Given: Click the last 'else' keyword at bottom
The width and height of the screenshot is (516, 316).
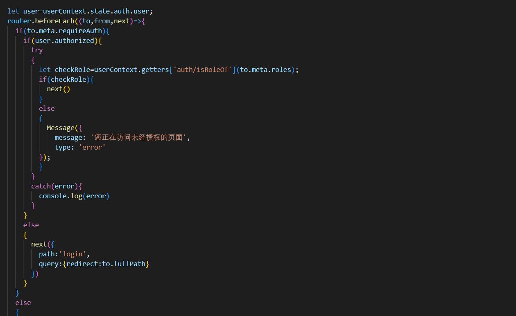Looking at the screenshot, I should coord(23,303).
